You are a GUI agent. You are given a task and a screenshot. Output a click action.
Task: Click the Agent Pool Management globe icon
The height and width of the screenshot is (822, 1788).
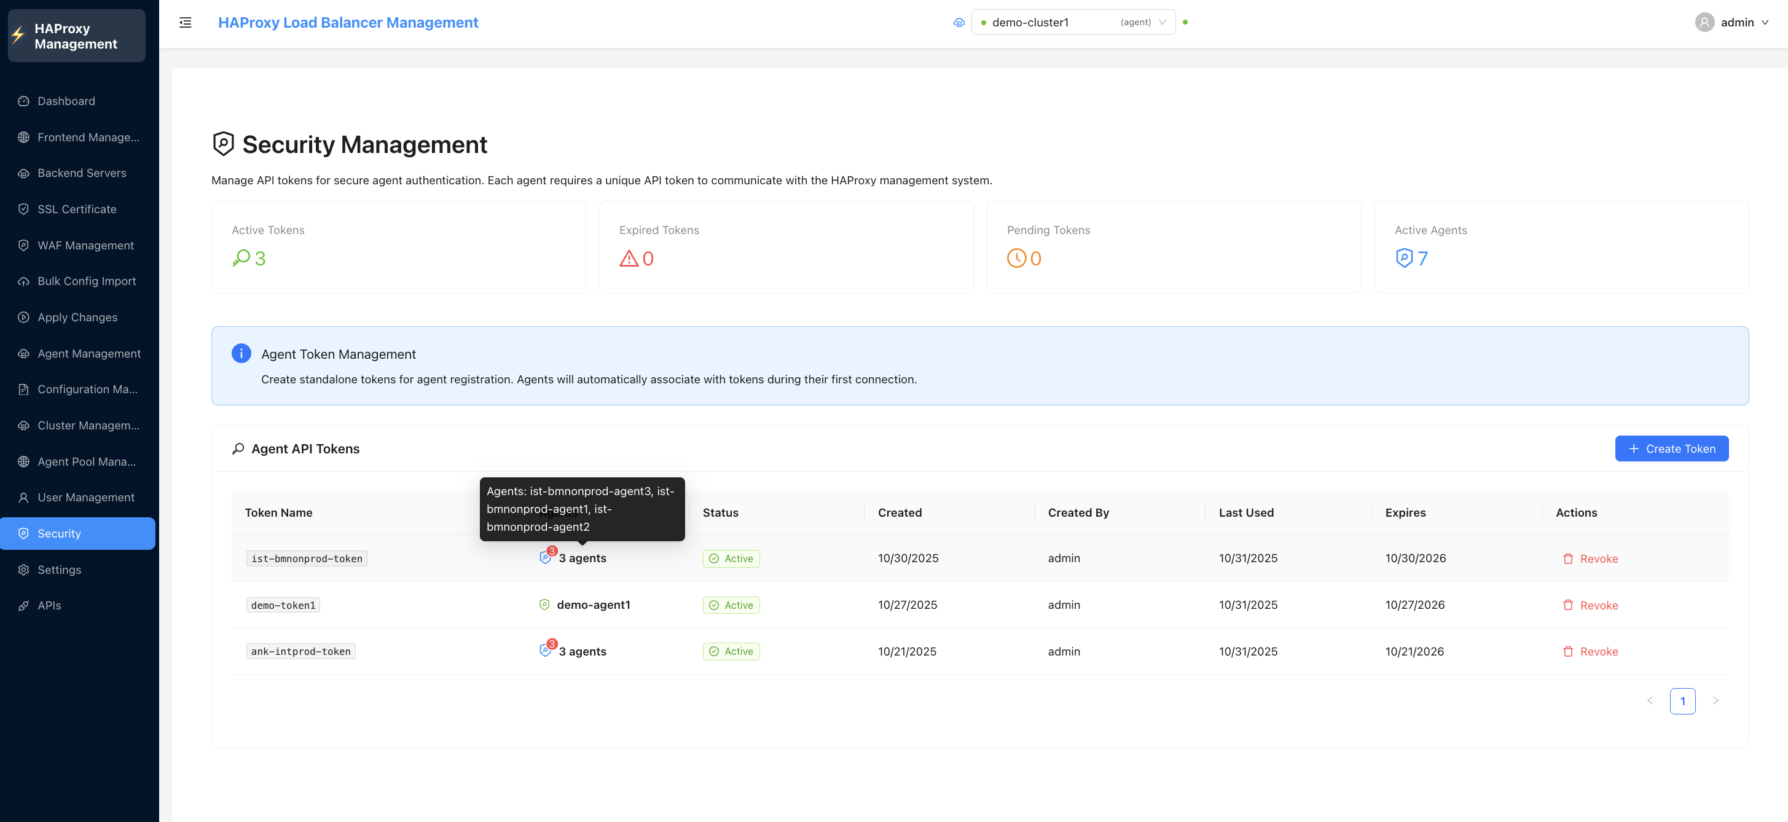(x=23, y=461)
